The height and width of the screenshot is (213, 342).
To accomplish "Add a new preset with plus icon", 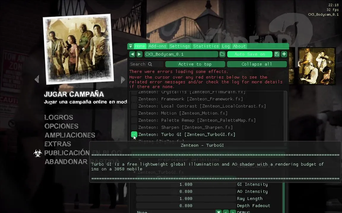I will [x=284, y=54].
